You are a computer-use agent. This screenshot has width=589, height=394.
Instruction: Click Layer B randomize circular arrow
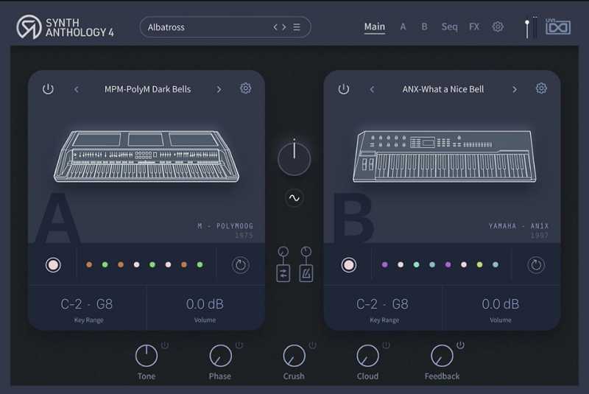(536, 265)
